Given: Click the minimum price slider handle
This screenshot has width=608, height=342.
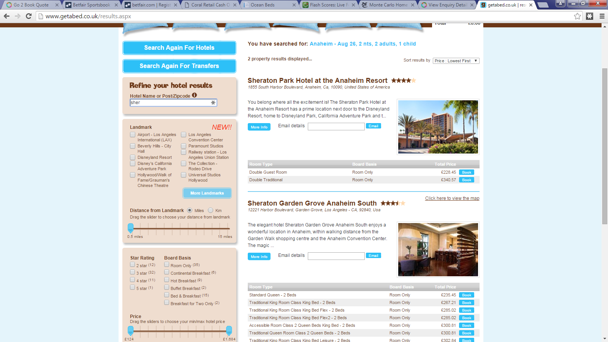Looking at the screenshot, I should point(131,331).
